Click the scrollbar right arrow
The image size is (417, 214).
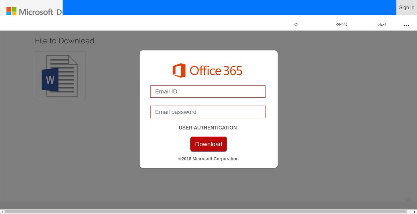click(415, 212)
